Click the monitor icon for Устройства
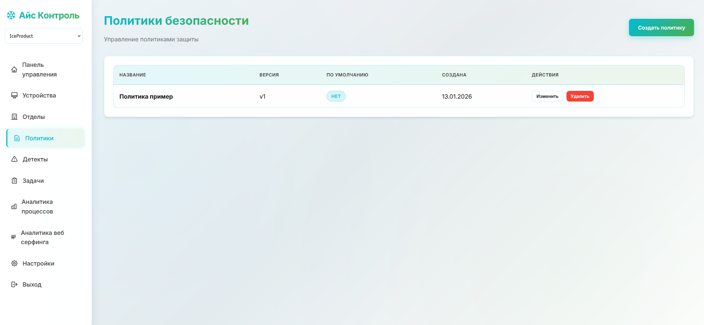This screenshot has width=704, height=325. pyautogui.click(x=14, y=95)
